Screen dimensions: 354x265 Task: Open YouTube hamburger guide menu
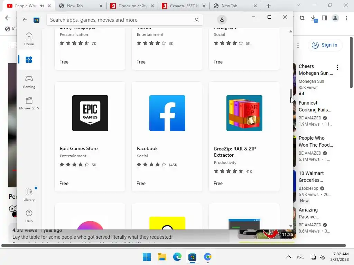[x=12, y=45]
